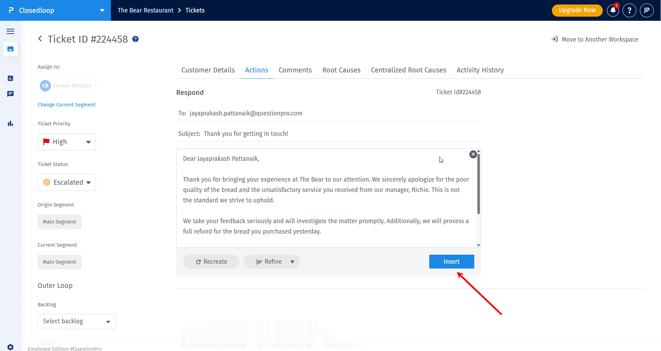Open the Ticket Priority High dropdown

[x=67, y=142]
